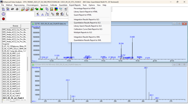This screenshot has height=104, width=188.
Task: Open the Method menu
Action: (x=9, y=5)
